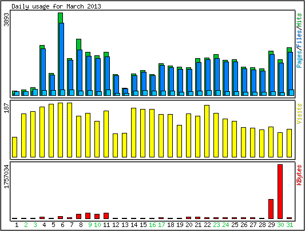
Task: Click the yellow Visits legend label
Action: (x=299, y=114)
